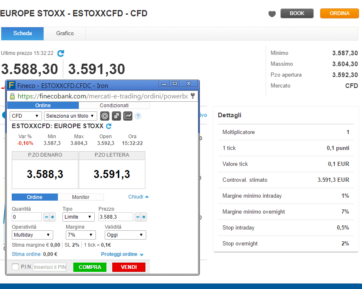Click the Fineco F logo in the title bar
362x289 pixels.
pyautogui.click(x=11, y=85)
